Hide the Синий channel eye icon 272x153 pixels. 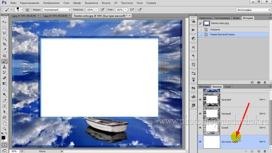(x=200, y=127)
